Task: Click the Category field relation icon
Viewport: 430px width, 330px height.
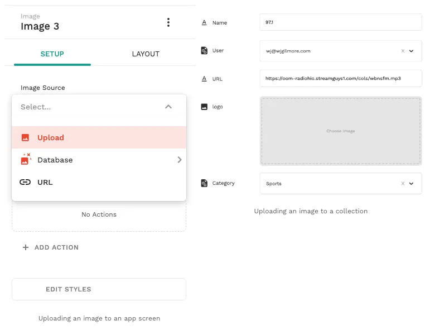Action: tap(204, 183)
